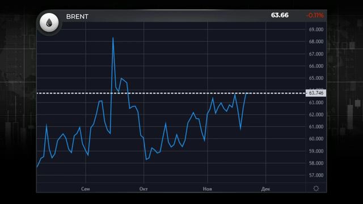This screenshot has height=204, width=363.
Task: Click the 67.000 axis value
Action: pyautogui.click(x=316, y=54)
